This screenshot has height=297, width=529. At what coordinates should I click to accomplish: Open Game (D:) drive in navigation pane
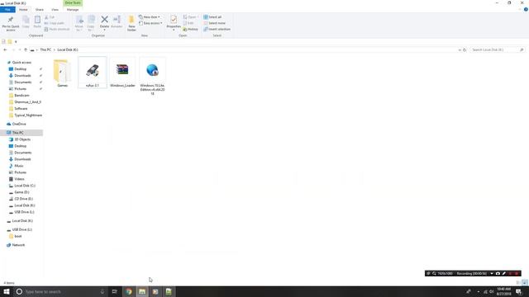pyautogui.click(x=21, y=192)
